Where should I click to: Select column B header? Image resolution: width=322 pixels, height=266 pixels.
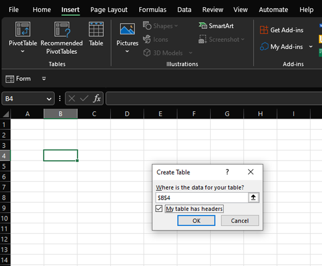pos(61,114)
